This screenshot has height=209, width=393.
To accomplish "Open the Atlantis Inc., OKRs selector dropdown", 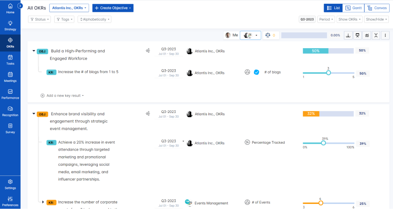I will pos(69,8).
